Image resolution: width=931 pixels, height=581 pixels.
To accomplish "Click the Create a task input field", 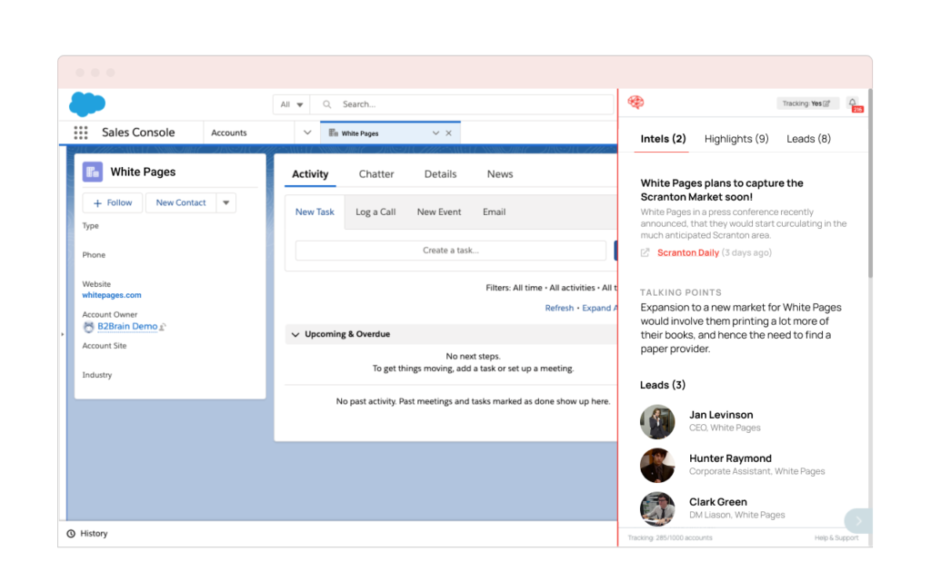I will point(451,251).
